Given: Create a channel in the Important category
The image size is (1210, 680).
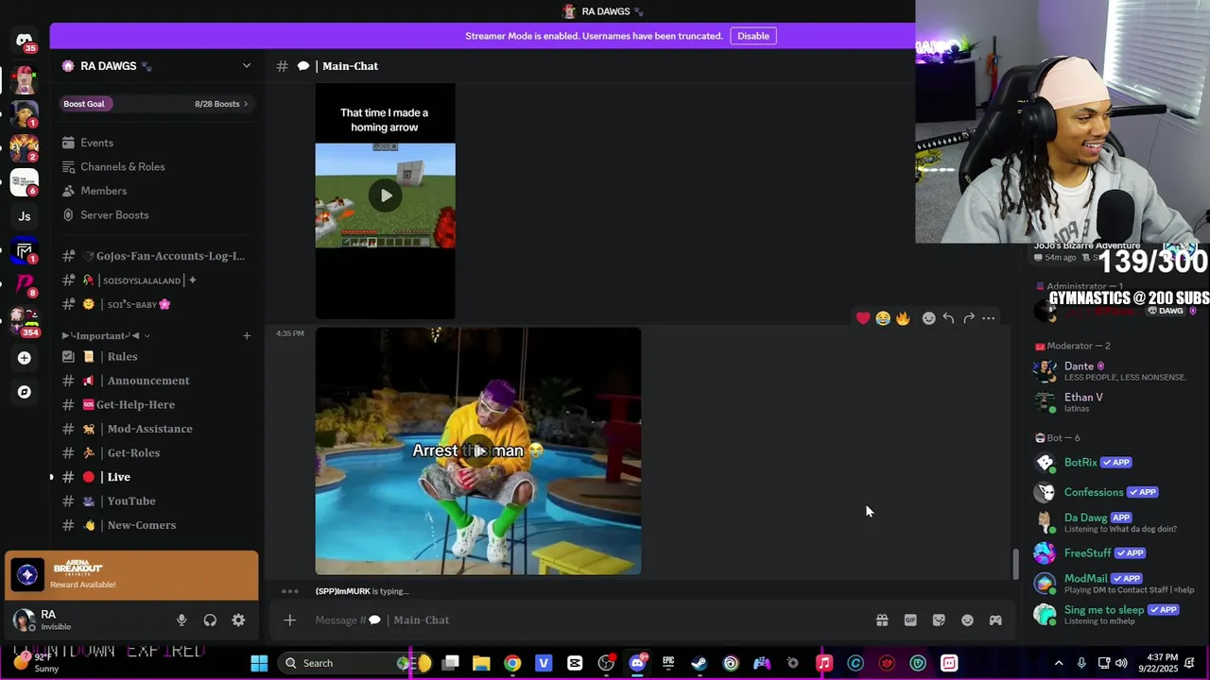Looking at the screenshot, I should (x=247, y=335).
